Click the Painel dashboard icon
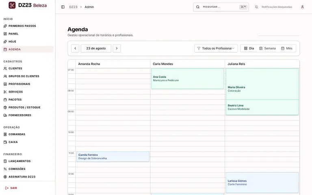 [5, 34]
